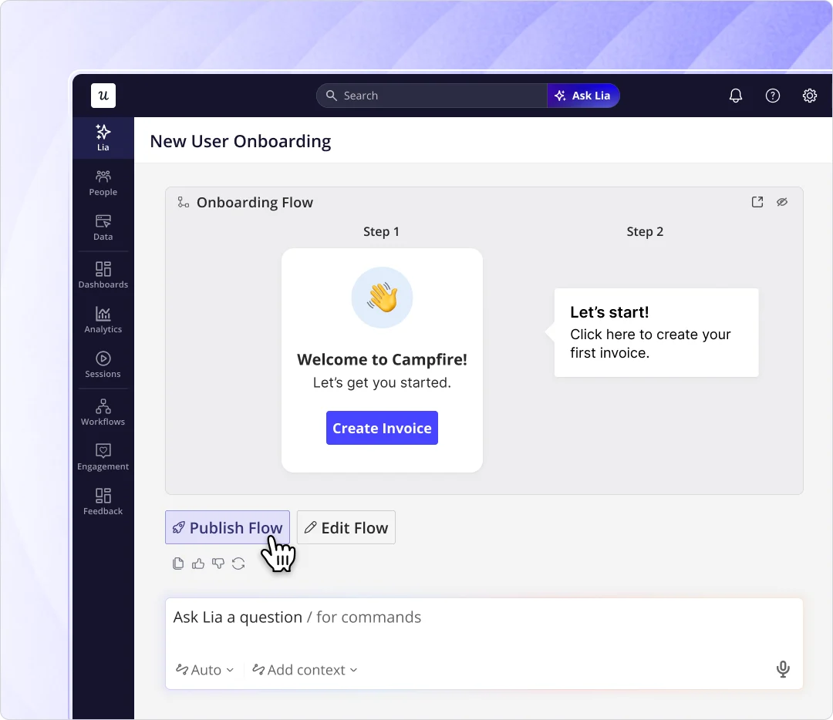
Task: Open Onboarding Flow in external window
Action: click(x=757, y=202)
